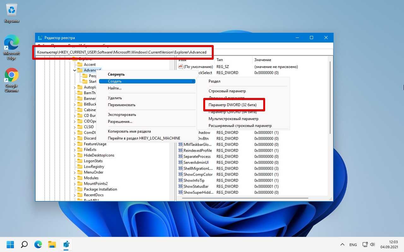Viewport: 404px width, 252px height.
Task: Select Параметр DWORD (32 бита)
Action: click(x=243, y=105)
